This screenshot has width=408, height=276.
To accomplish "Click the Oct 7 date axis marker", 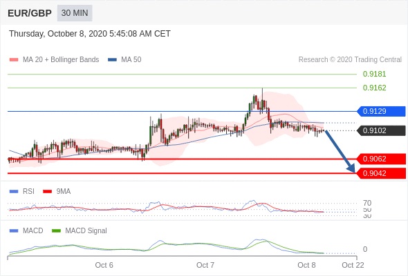I will tap(205, 265).
